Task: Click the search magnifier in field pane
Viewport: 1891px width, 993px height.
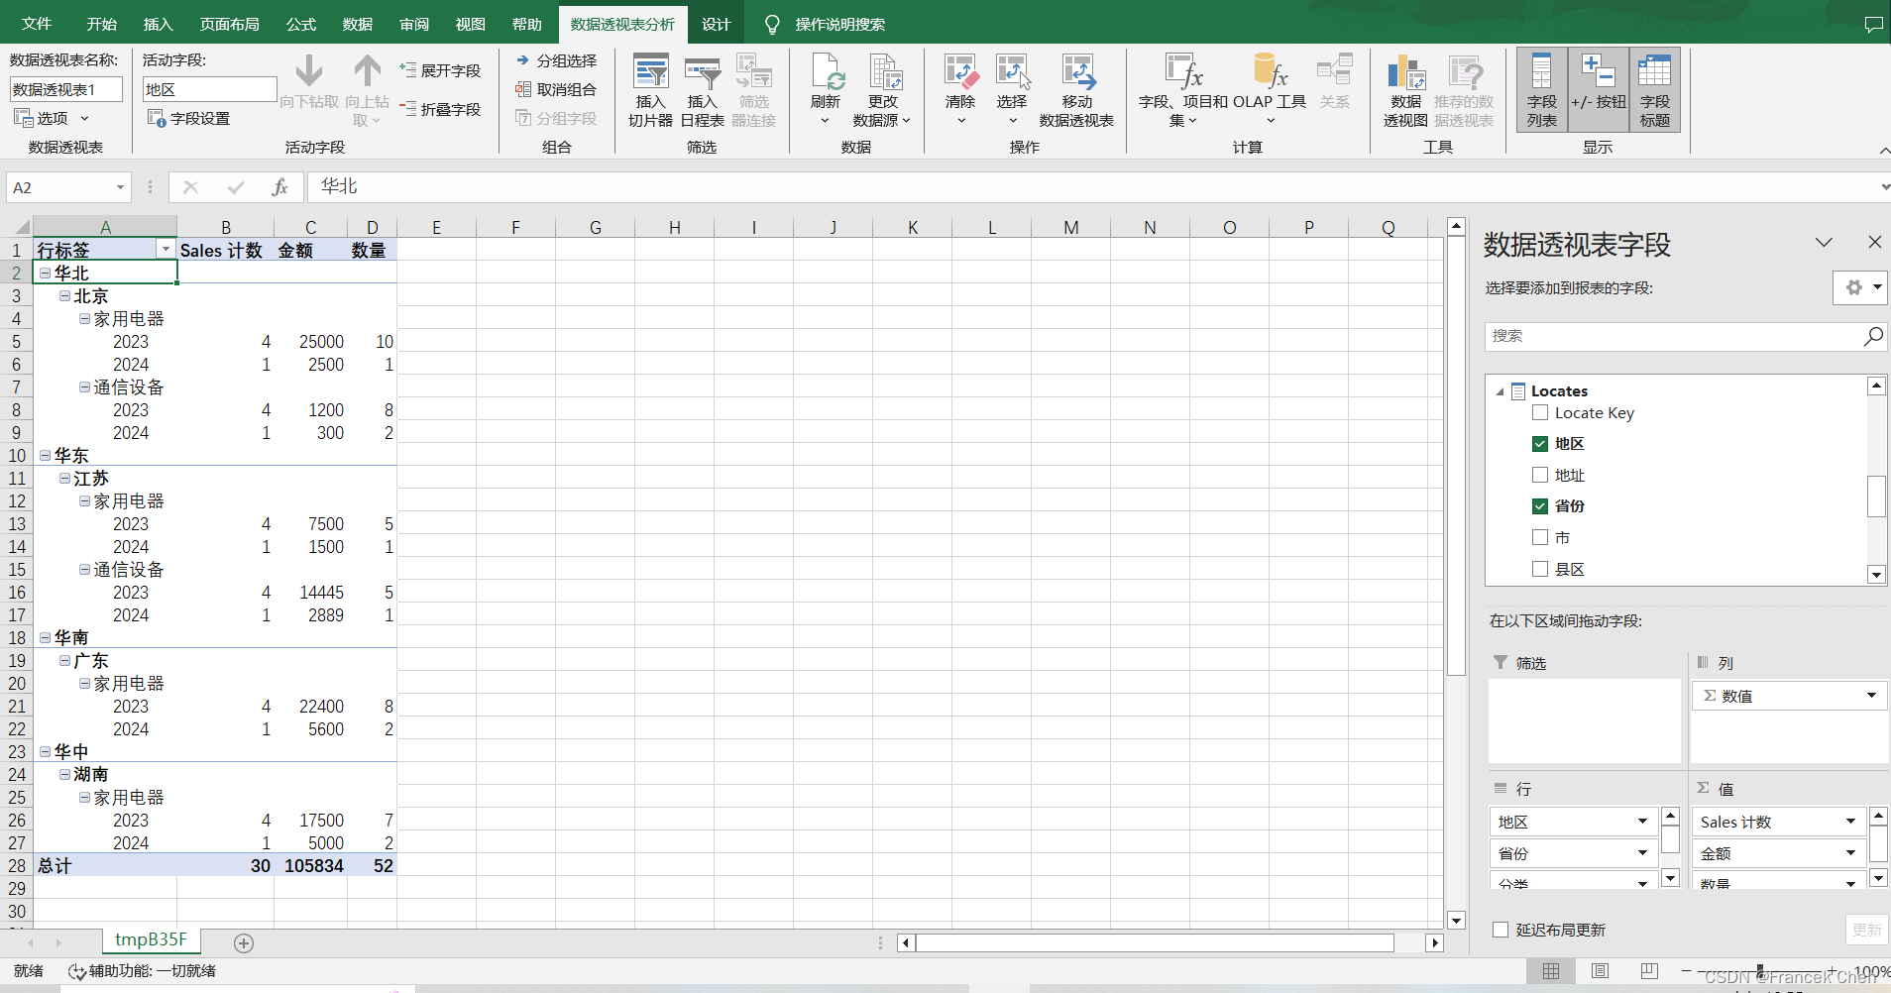Action: [x=1873, y=336]
